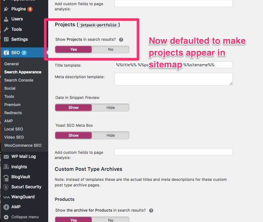Click the Tools wrench icon in sidebar

(6, 29)
